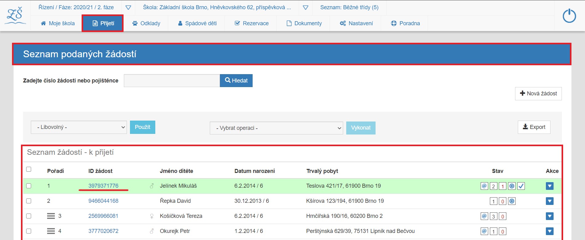
Task: Click the Seznam: Běžné třídy (5) header item
Action: click(x=349, y=7)
